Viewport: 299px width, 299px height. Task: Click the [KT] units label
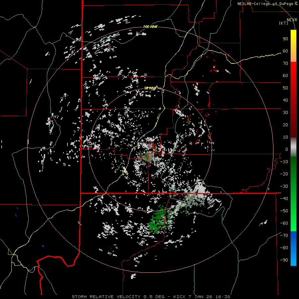point(283,23)
